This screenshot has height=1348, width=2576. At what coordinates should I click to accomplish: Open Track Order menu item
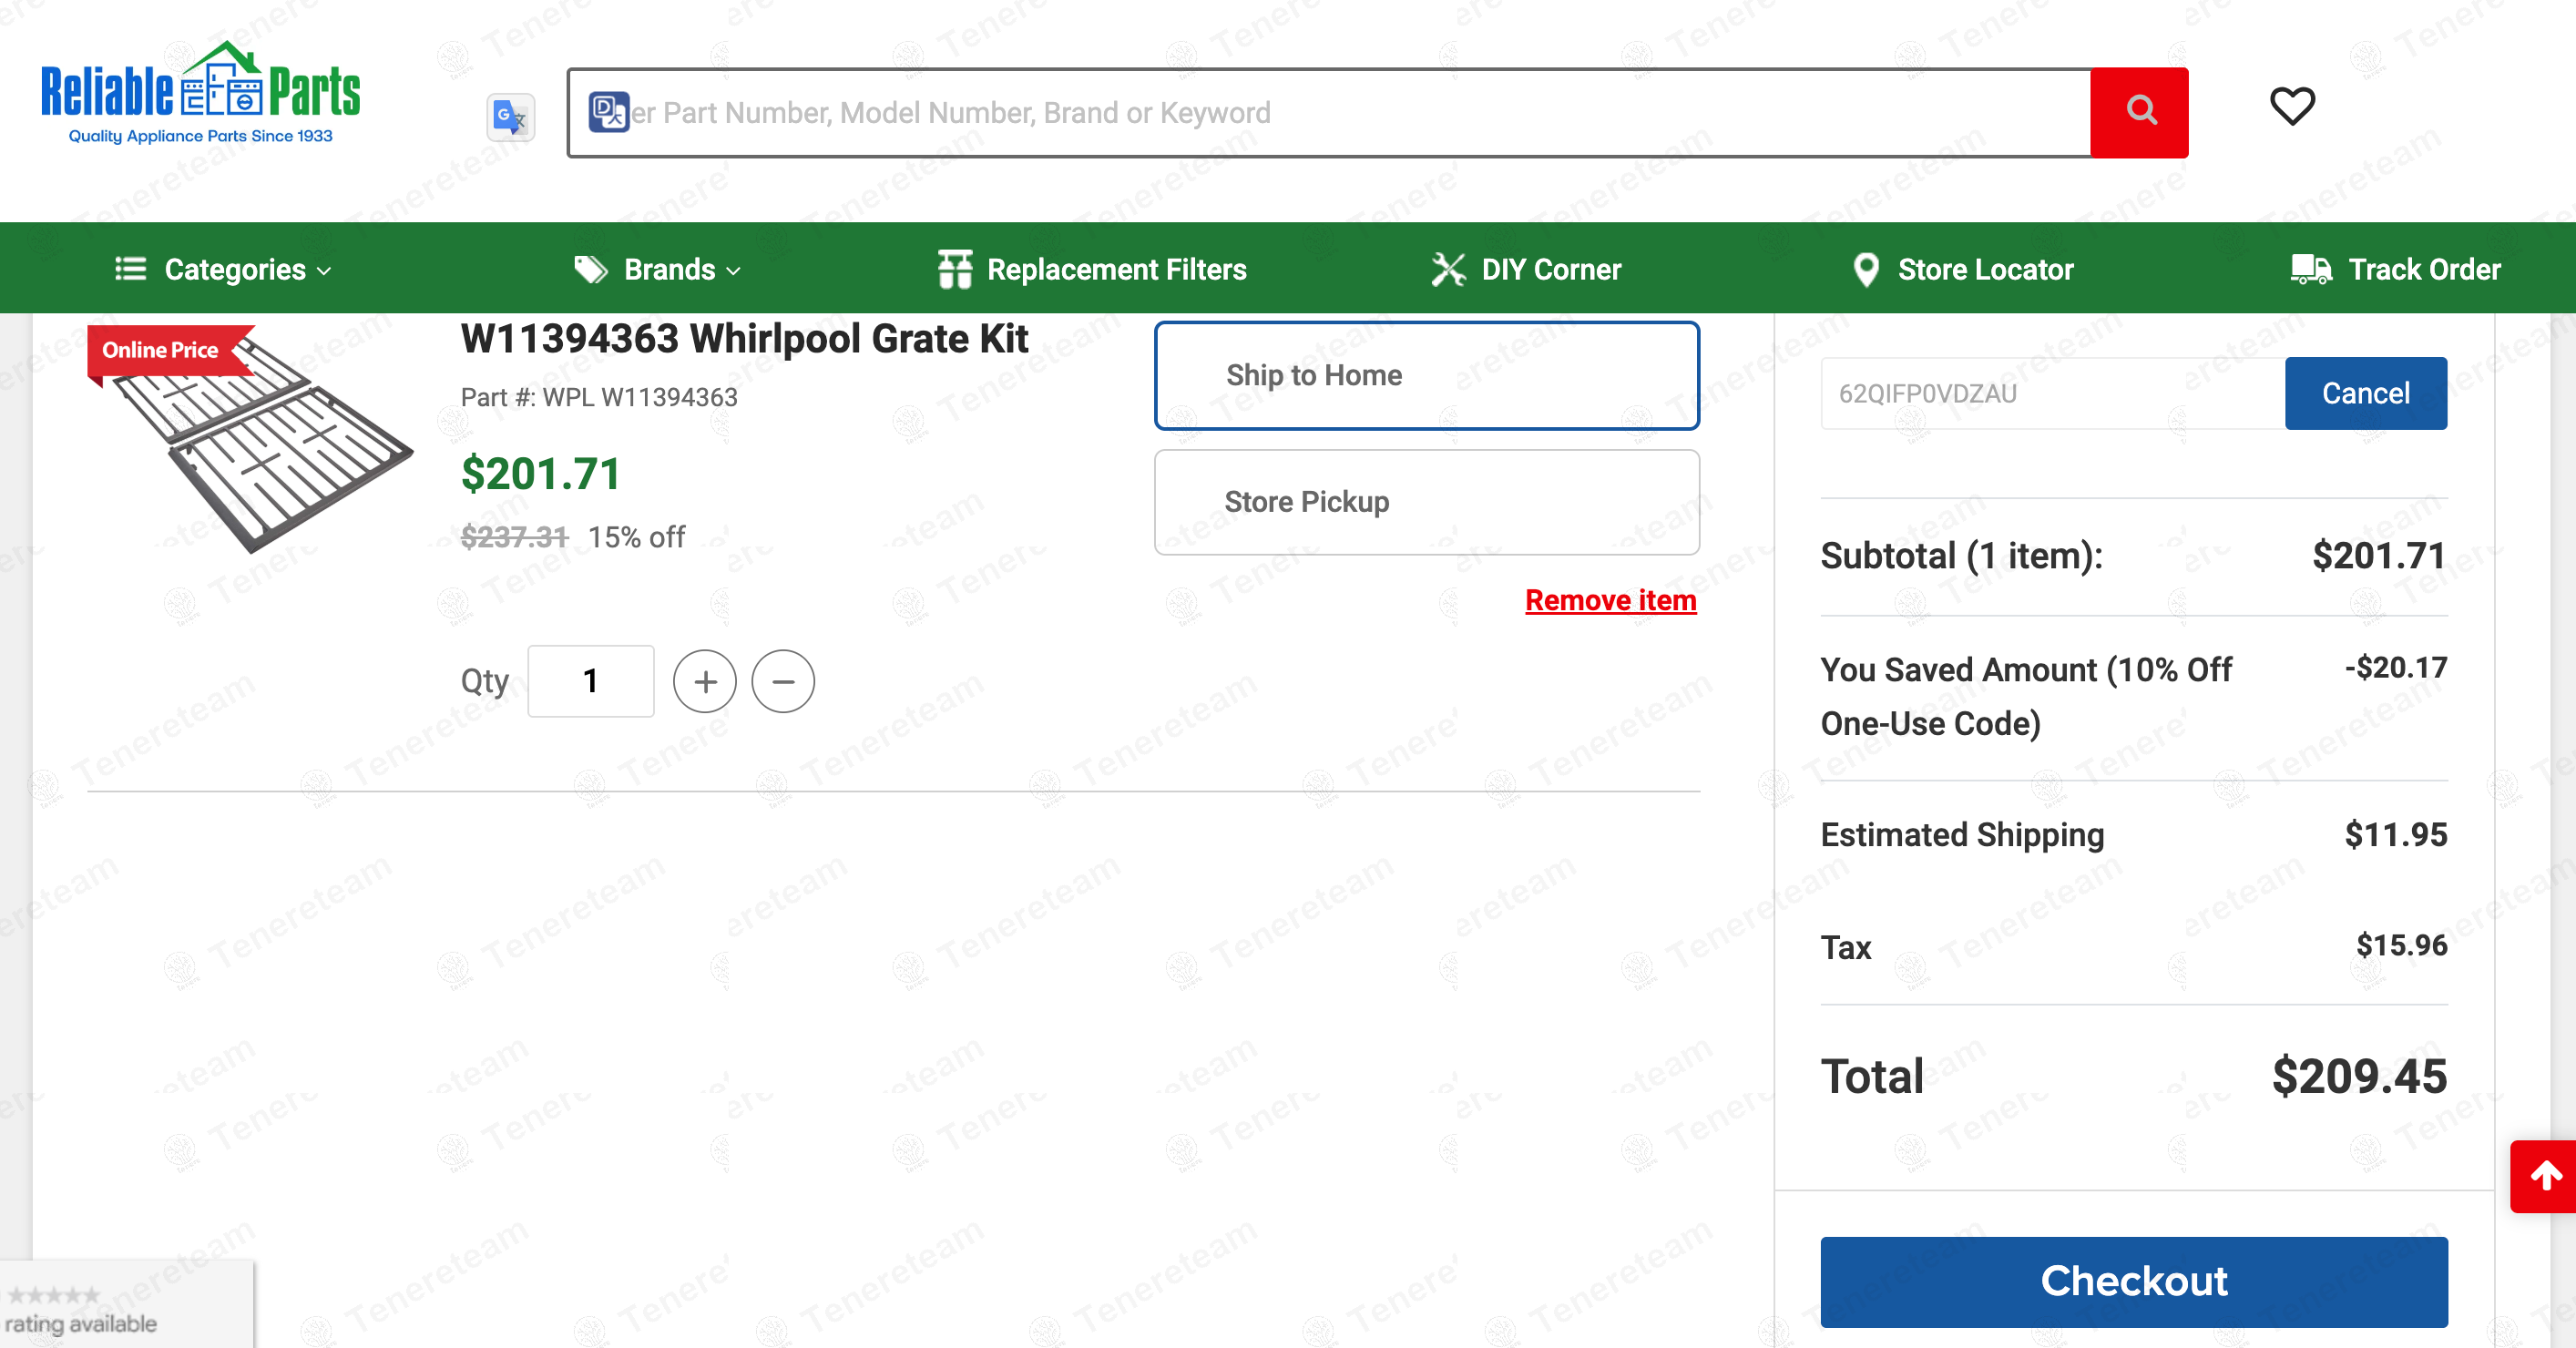coord(2395,269)
